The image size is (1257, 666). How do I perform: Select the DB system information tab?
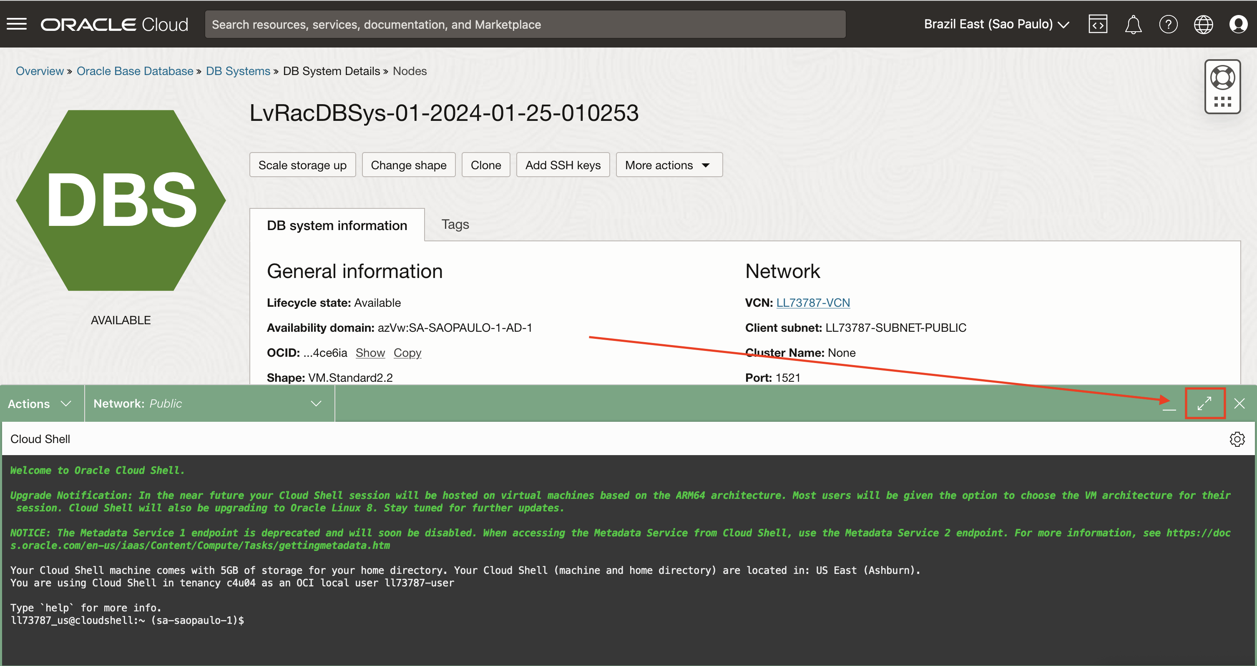coord(337,225)
